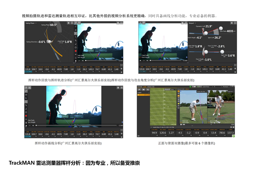Maximize the Swing Plane data panel
The image size is (260, 184).
click(x=72, y=23)
